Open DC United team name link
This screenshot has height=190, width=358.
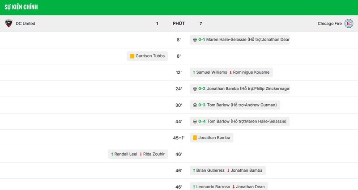tap(26, 24)
